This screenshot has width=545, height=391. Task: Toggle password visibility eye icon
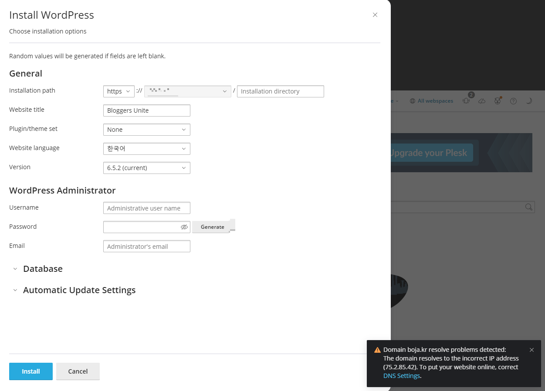[184, 227]
